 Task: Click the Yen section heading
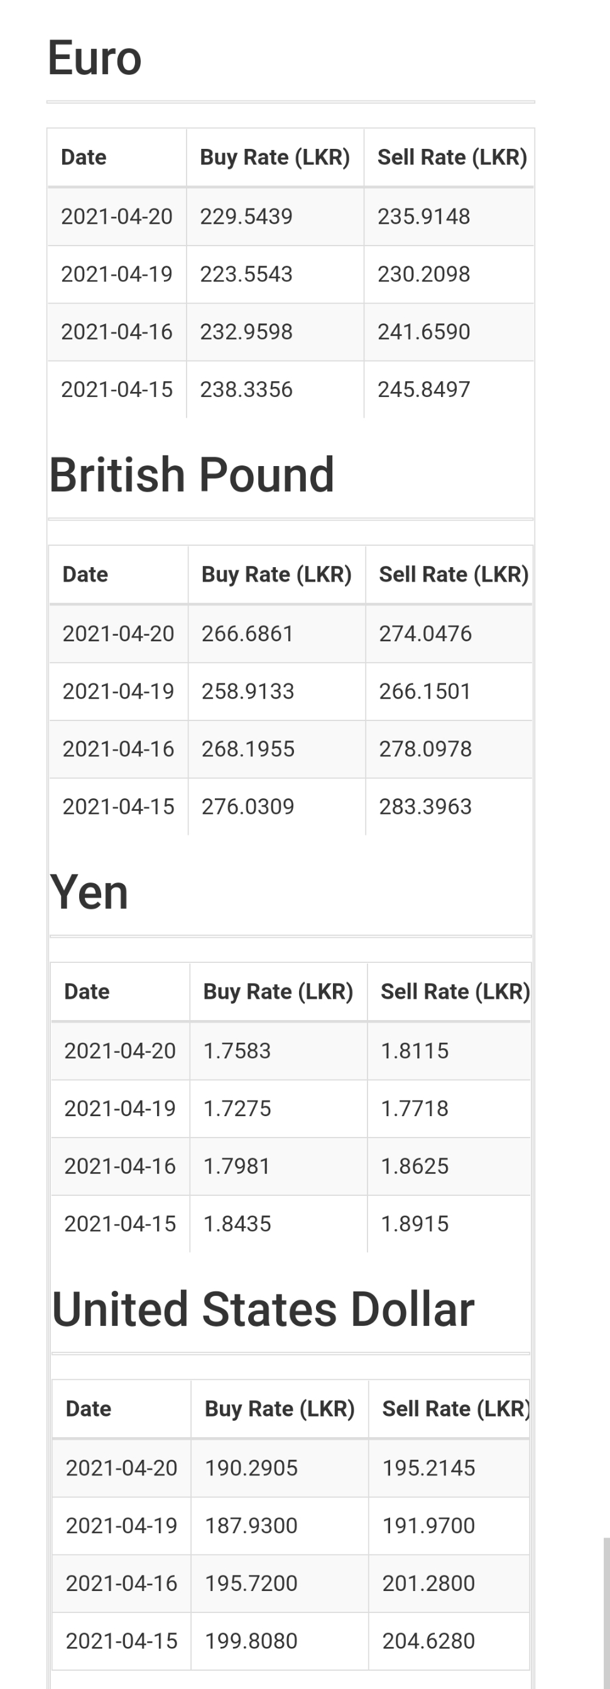pyautogui.click(x=89, y=892)
